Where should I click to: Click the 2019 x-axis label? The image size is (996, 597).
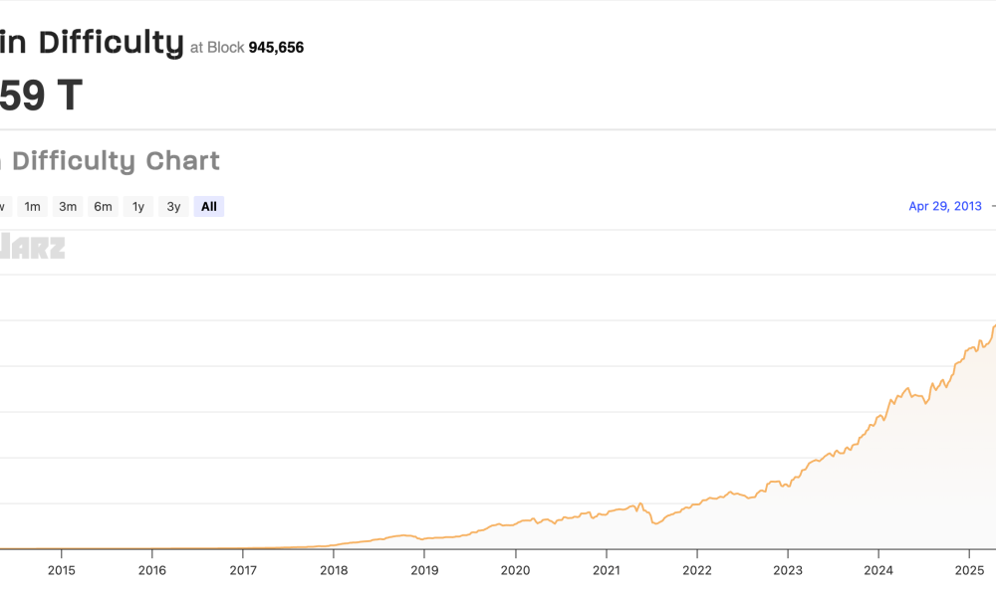pyautogui.click(x=424, y=570)
